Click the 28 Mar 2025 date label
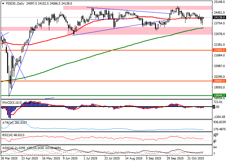This screenshot has width=227, height=162. pyautogui.click(x=9, y=159)
